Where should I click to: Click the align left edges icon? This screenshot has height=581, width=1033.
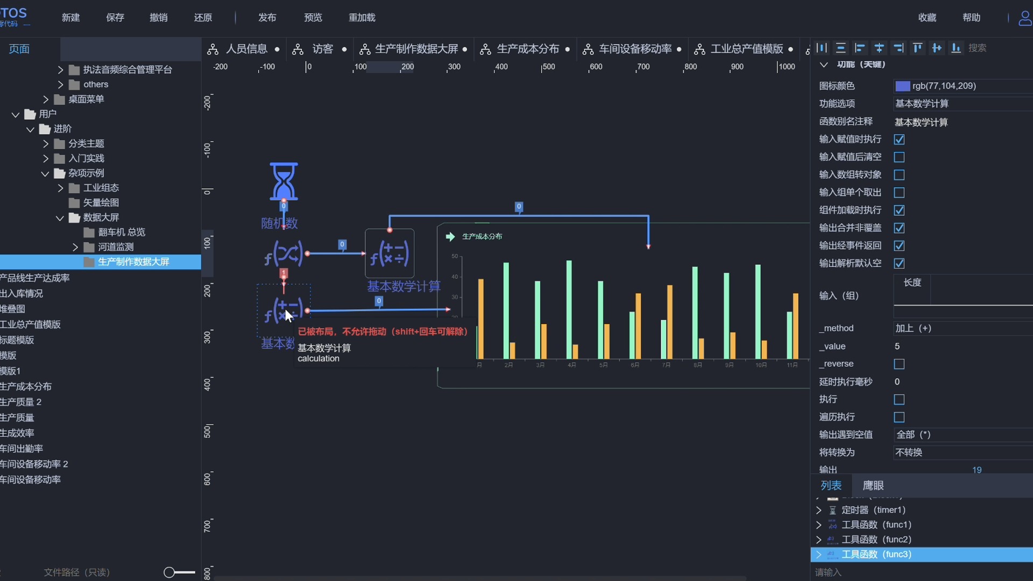[860, 48]
